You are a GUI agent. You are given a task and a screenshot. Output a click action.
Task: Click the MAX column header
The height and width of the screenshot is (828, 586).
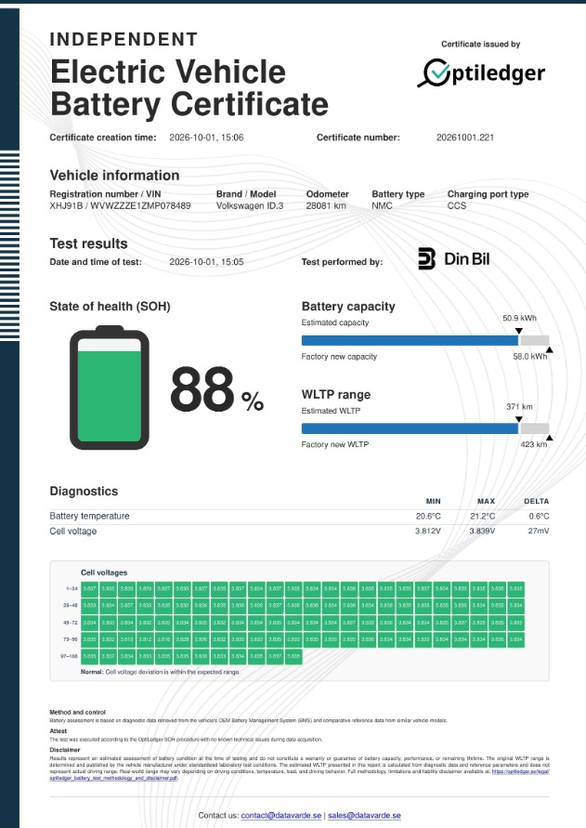tap(487, 501)
